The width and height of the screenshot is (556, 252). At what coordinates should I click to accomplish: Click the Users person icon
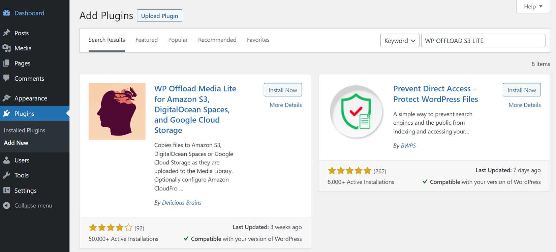6,160
